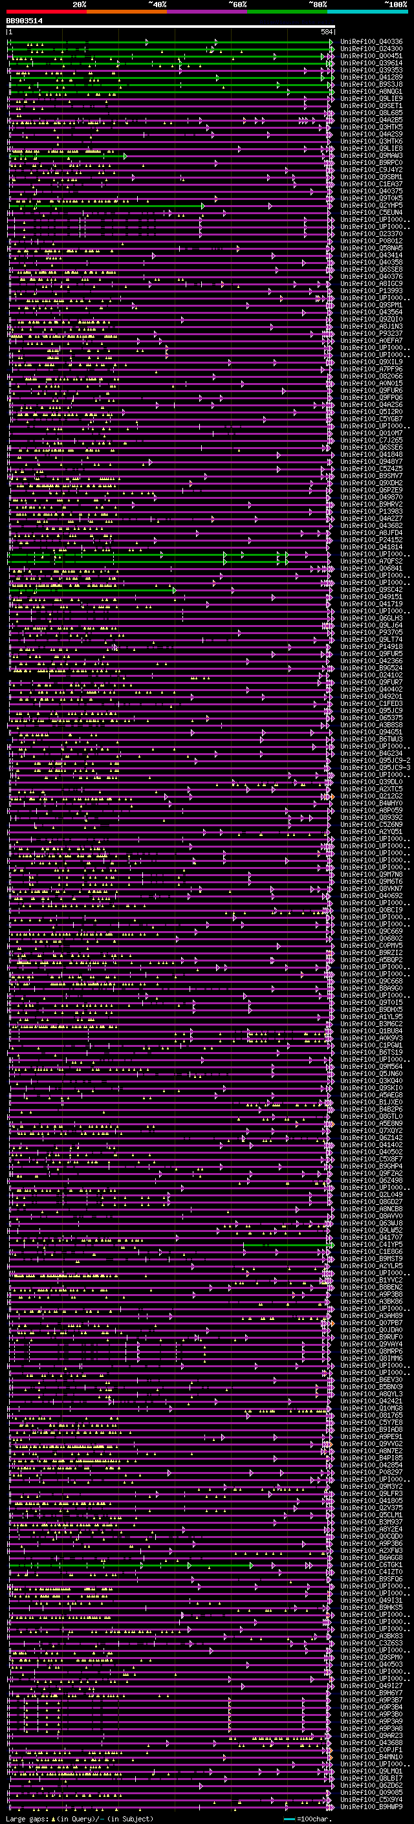Select the UniRef100_C1EA37 label
This screenshot has width=414, height=1824.
point(371,184)
